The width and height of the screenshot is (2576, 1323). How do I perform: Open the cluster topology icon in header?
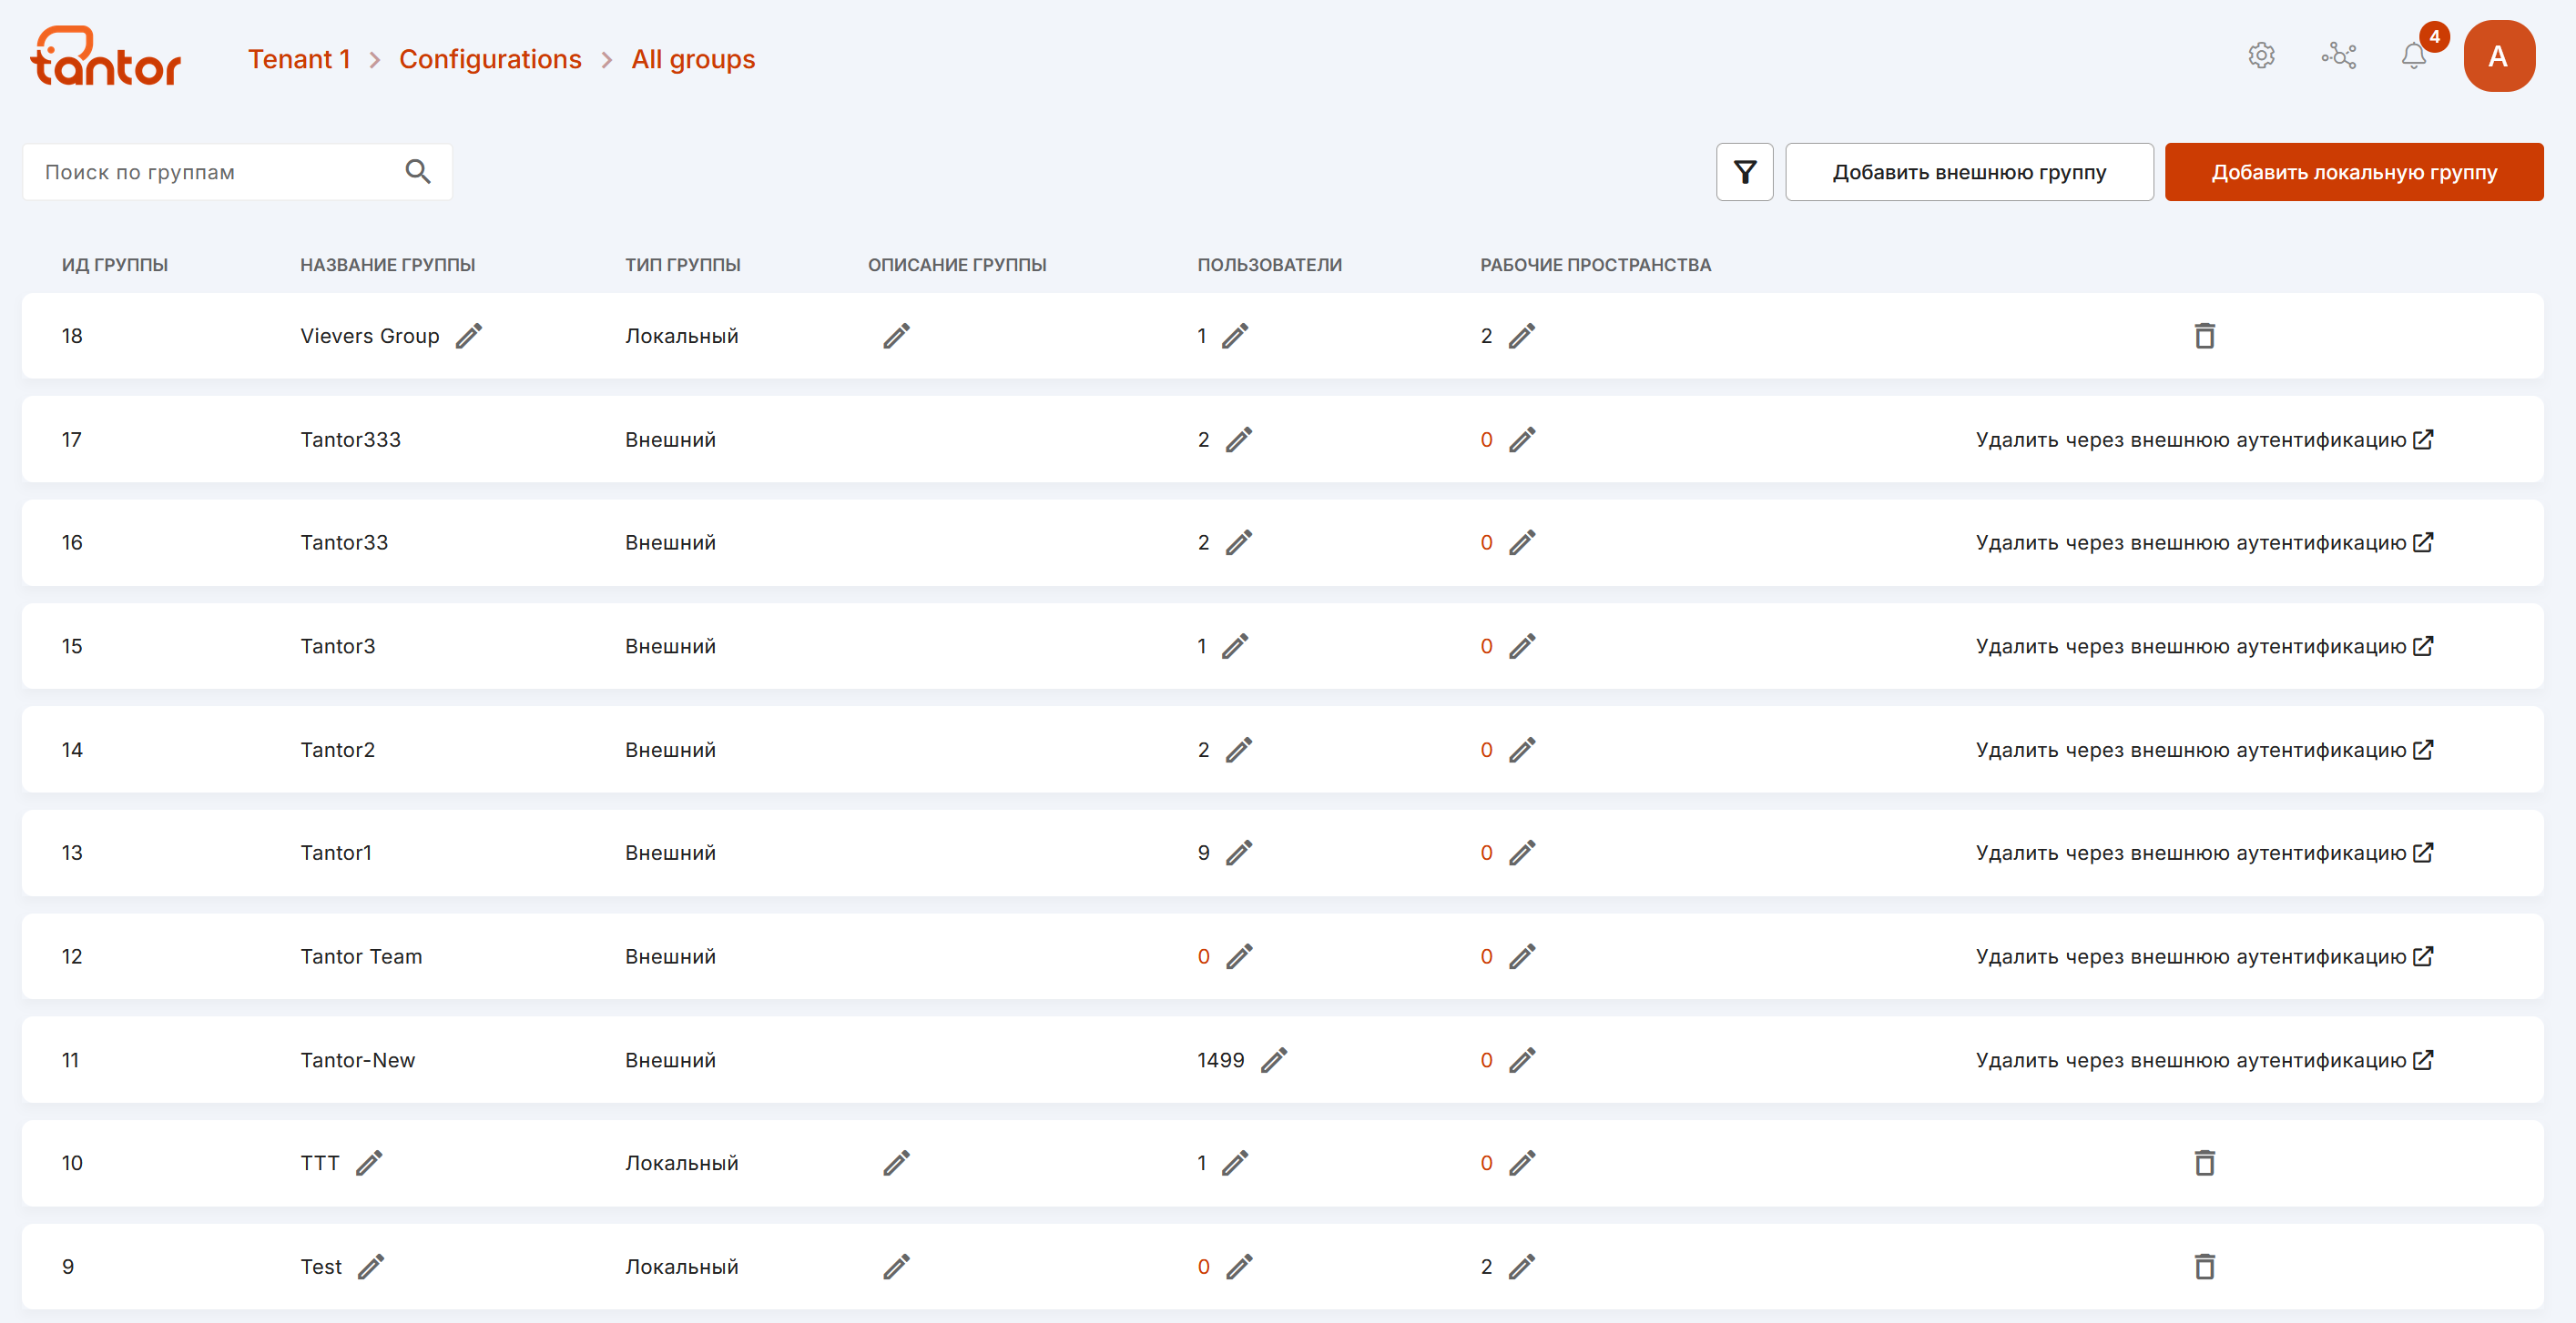pyautogui.click(x=2338, y=56)
